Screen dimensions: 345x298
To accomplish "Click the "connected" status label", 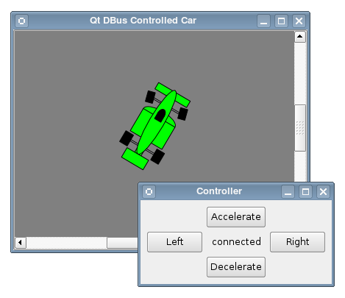I will coord(236,242).
